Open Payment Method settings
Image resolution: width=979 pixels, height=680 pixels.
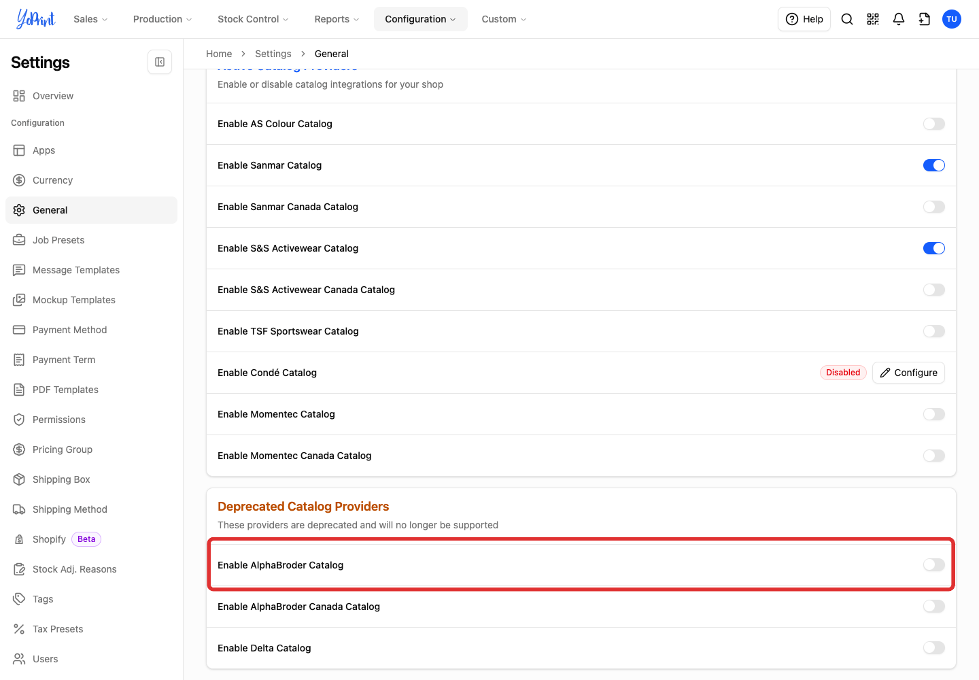point(91,330)
